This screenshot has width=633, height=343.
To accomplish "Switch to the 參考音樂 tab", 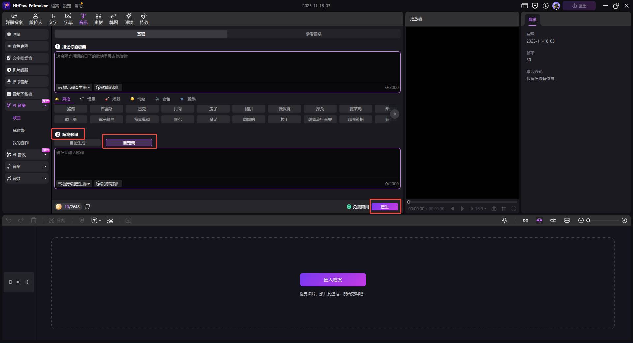I will pyautogui.click(x=314, y=34).
